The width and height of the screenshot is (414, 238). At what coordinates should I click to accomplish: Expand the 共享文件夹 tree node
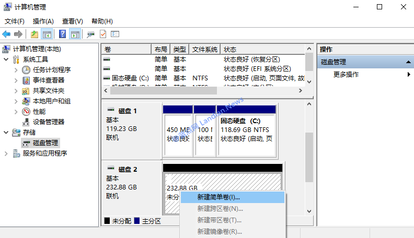pos(16,91)
